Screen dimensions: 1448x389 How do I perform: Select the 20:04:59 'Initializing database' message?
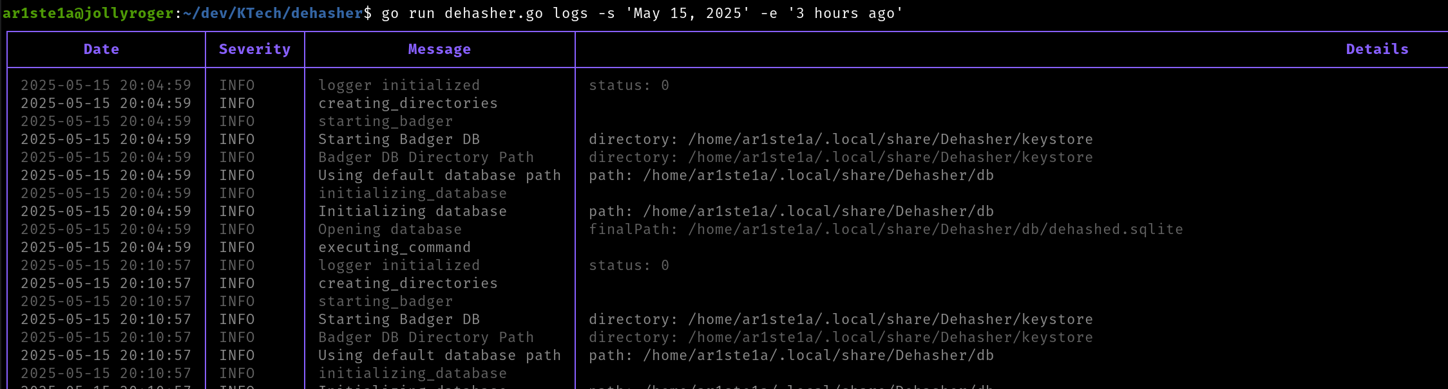[412, 212]
